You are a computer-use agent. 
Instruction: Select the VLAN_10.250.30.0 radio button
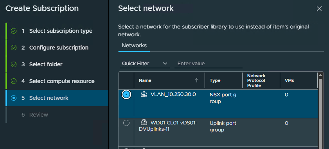click(126, 95)
